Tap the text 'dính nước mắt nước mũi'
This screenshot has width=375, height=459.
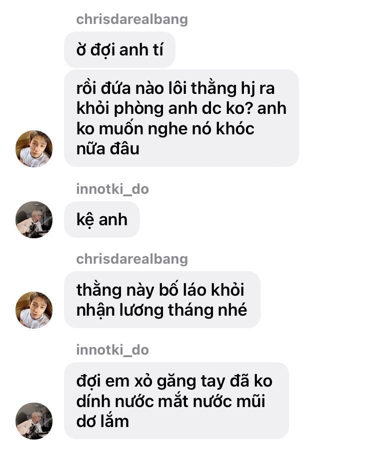click(171, 401)
